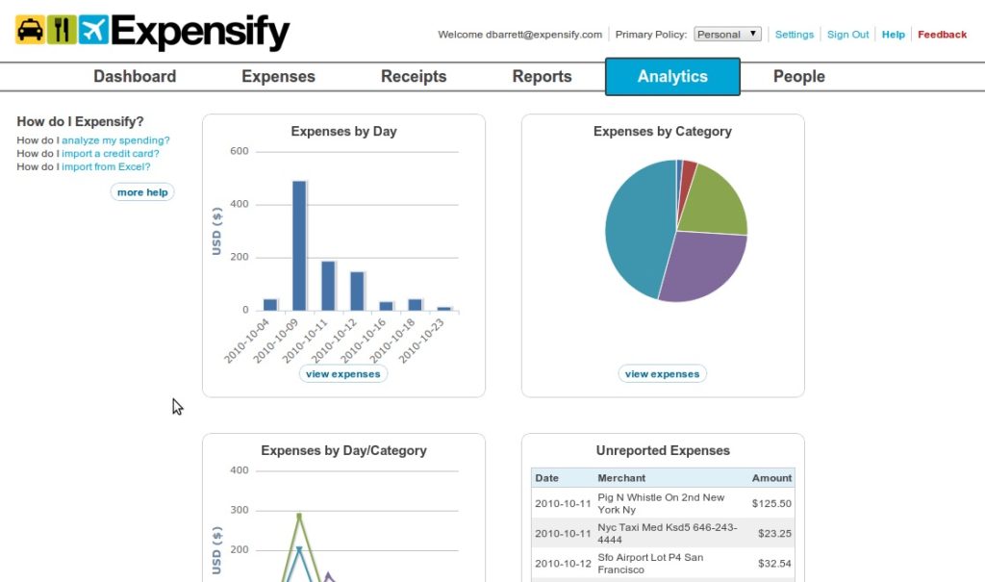Viewport: 985px width, 582px height.
Task: Open the import from Excel link
Action: [x=106, y=166]
